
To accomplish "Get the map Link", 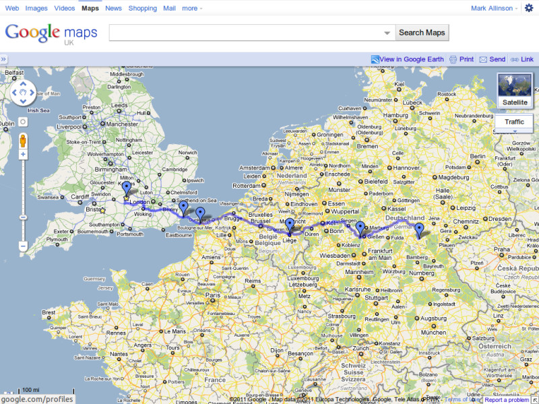I will pos(527,59).
